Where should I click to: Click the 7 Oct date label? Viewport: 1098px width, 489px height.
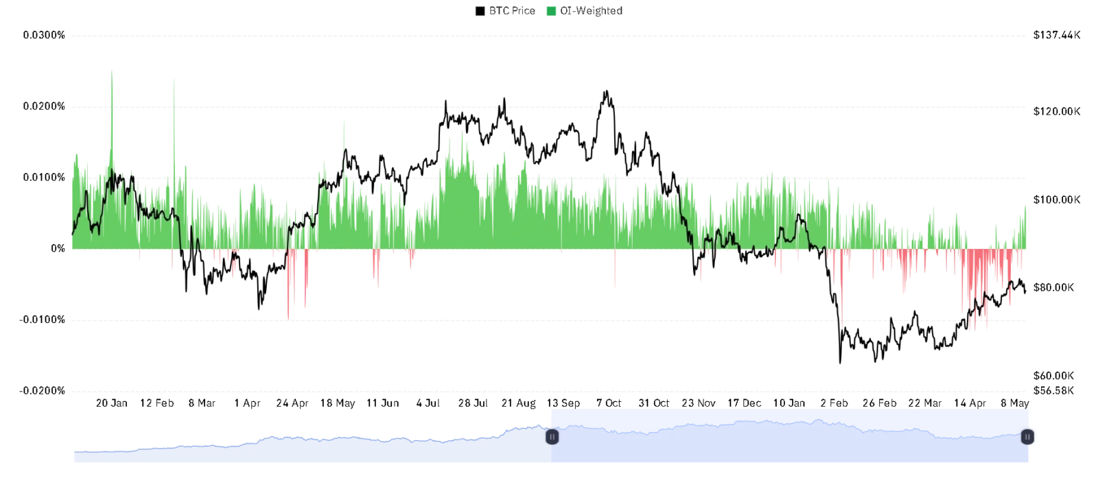click(609, 403)
